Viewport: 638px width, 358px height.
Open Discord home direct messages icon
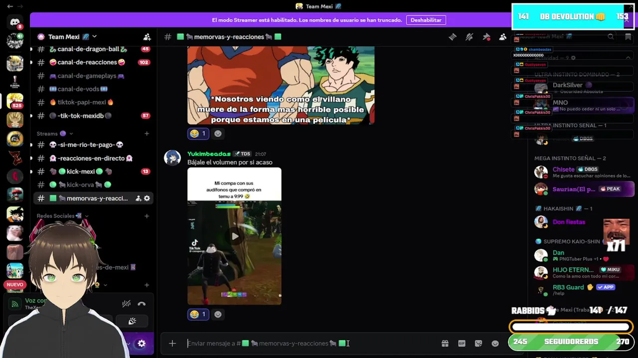click(15, 22)
